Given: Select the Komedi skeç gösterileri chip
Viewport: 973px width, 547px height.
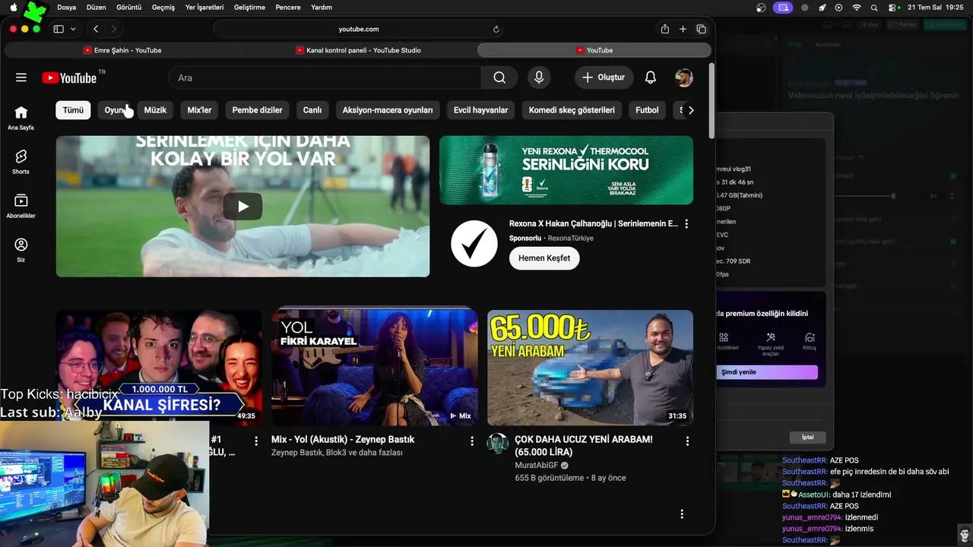Looking at the screenshot, I should pyautogui.click(x=572, y=110).
